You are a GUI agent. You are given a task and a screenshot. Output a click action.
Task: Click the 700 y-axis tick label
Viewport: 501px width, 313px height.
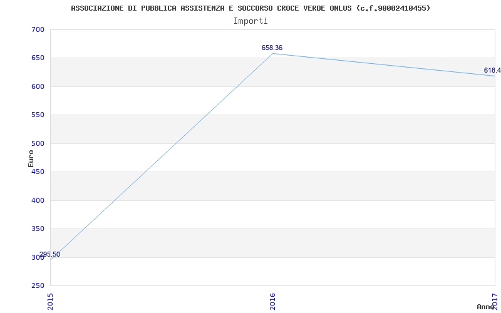coord(38,29)
